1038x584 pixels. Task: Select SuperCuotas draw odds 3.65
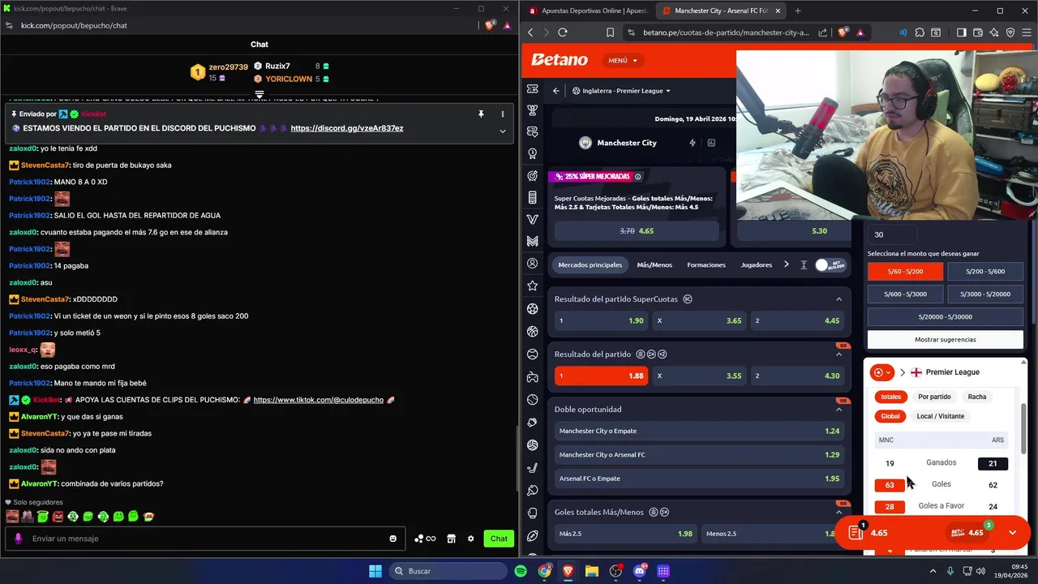[699, 320]
